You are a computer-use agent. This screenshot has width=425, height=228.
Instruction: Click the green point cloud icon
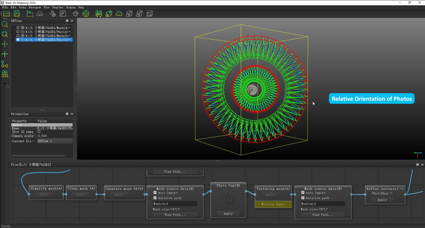(119, 14)
